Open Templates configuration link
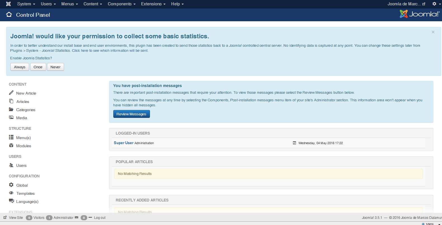 coord(25,193)
